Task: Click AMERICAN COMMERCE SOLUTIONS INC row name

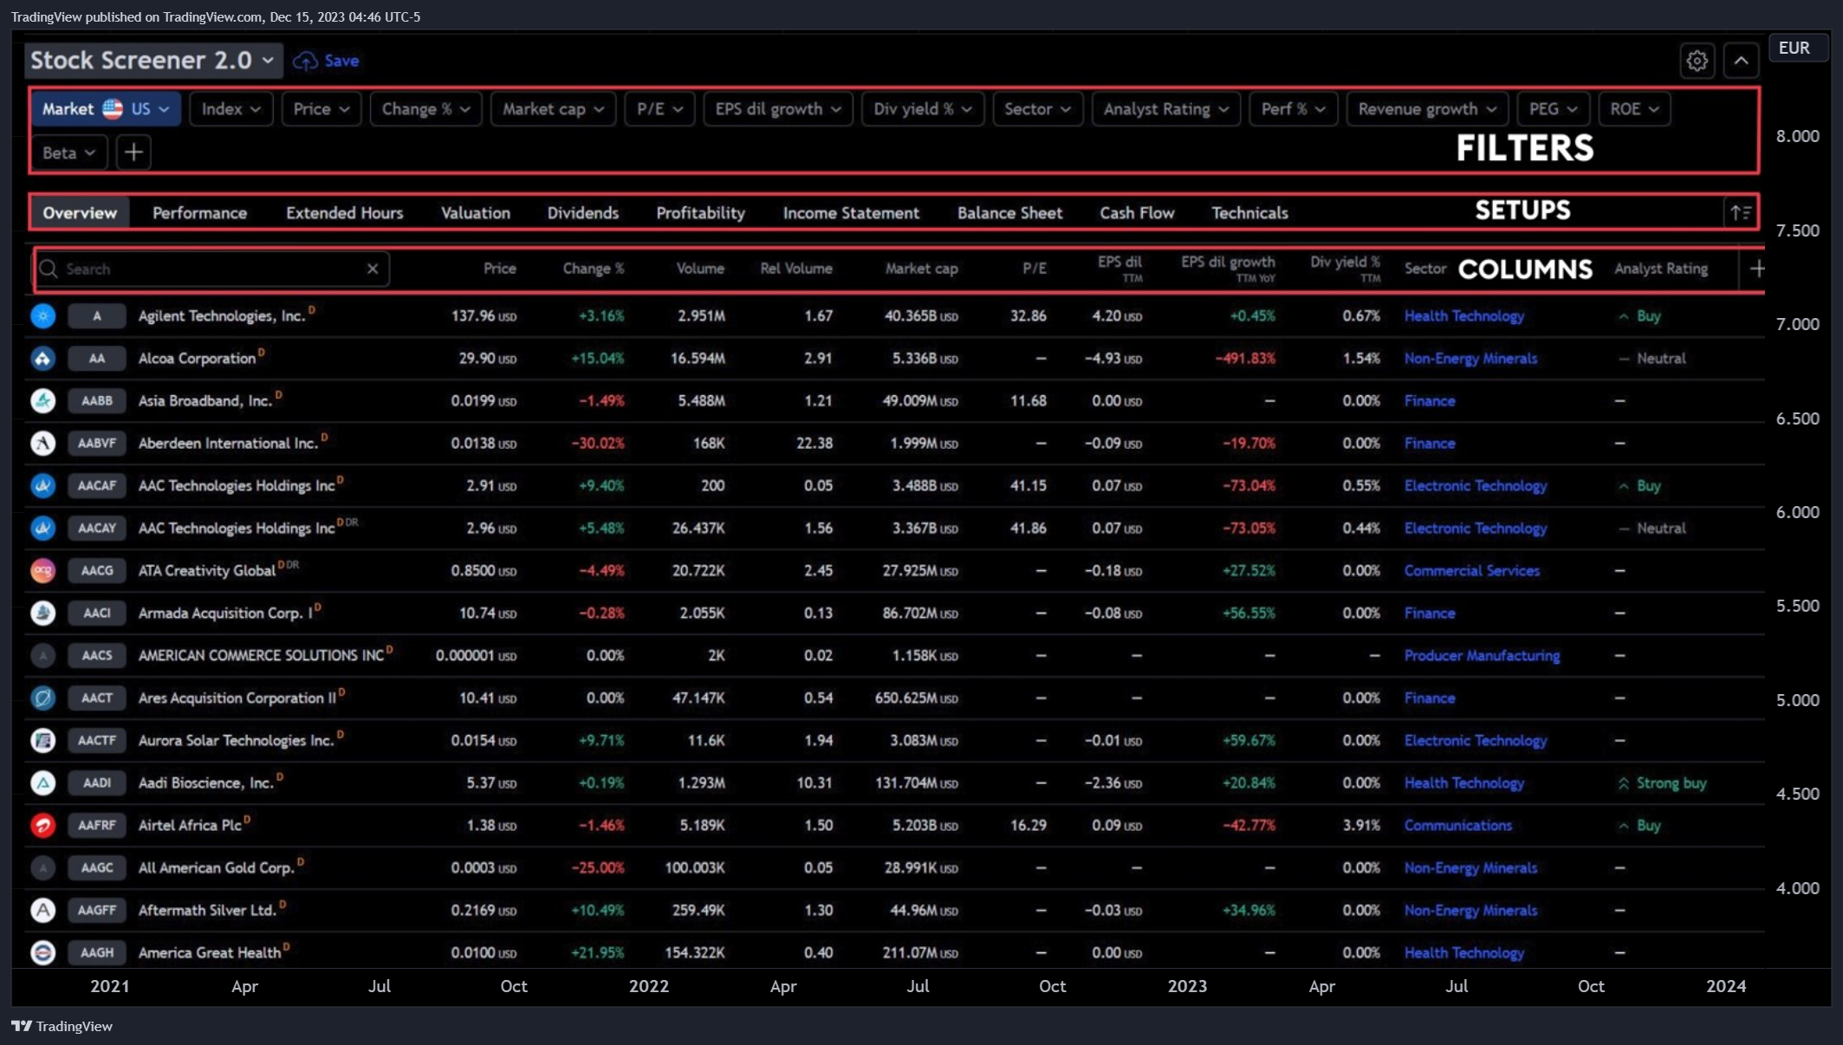Action: (x=261, y=656)
